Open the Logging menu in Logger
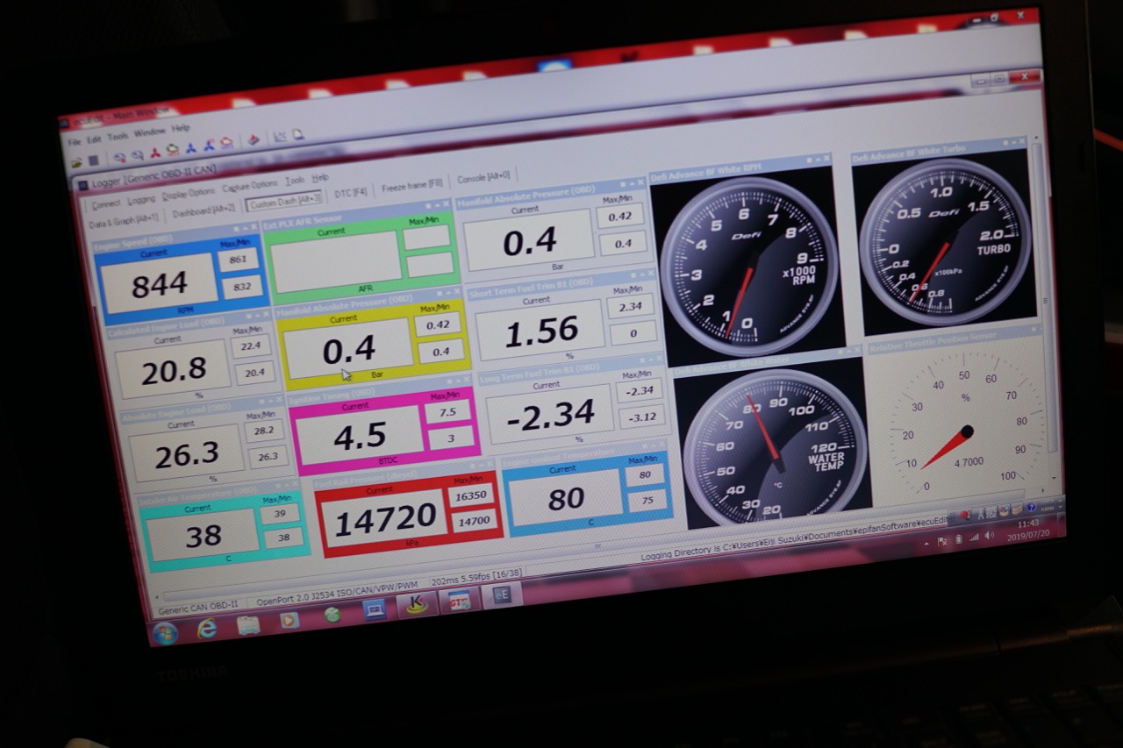This screenshot has height=748, width=1123. (x=141, y=199)
